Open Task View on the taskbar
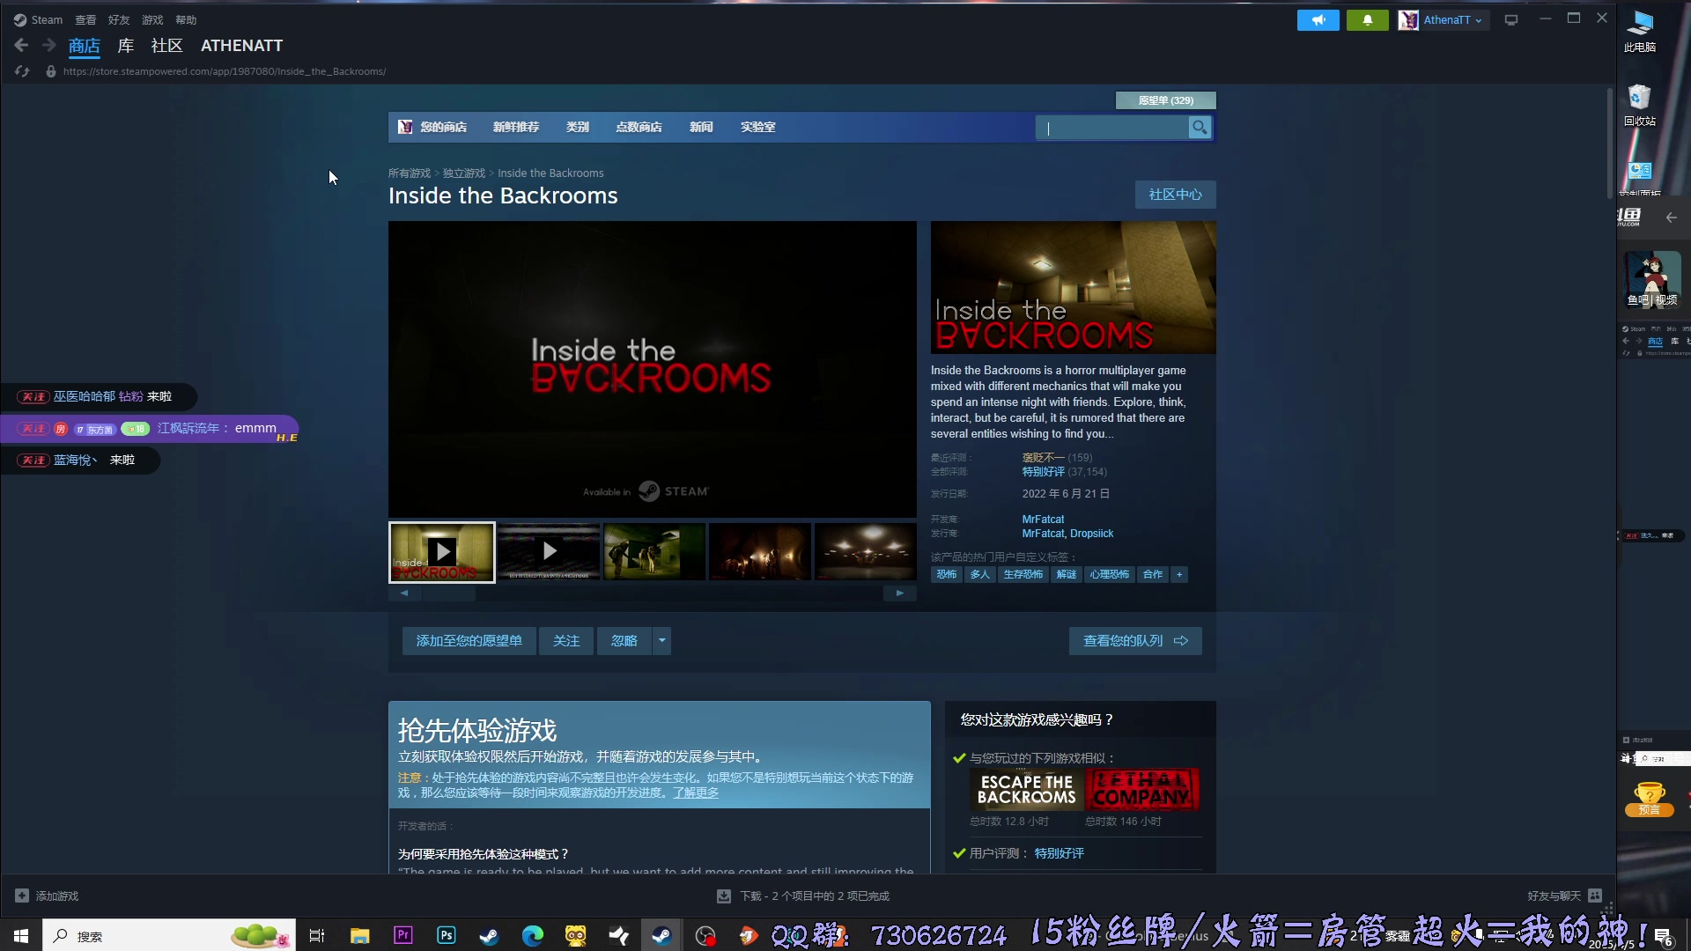Screen dimensions: 1691x951 (x=317, y=935)
